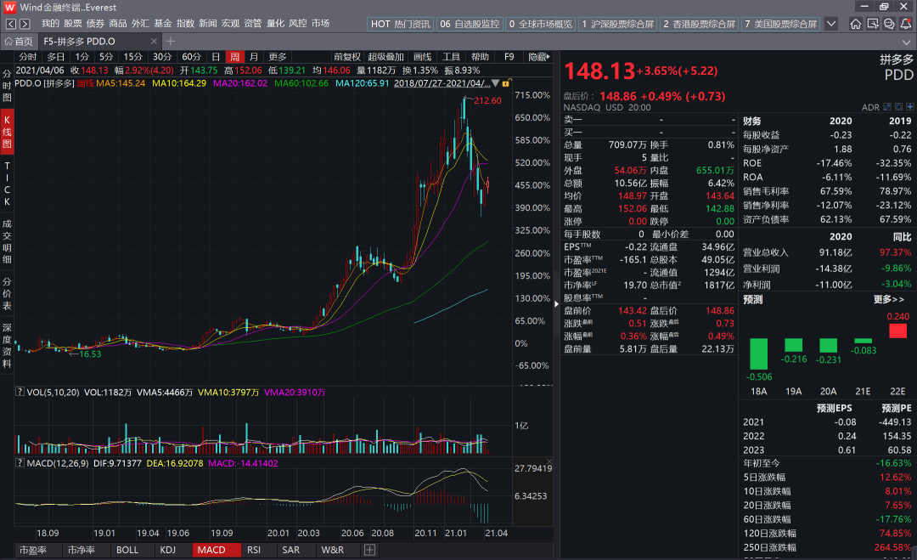Close the F5-拼多多 PDD.O tab
Screen dimensions: 917x560
point(154,41)
